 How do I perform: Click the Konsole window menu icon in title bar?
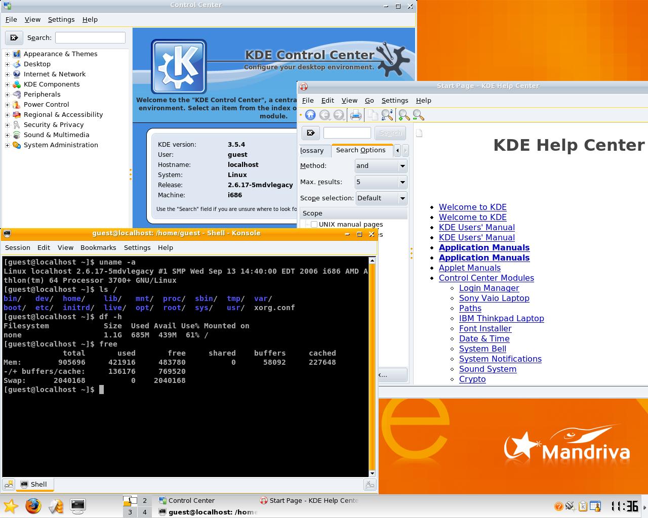coord(7,233)
